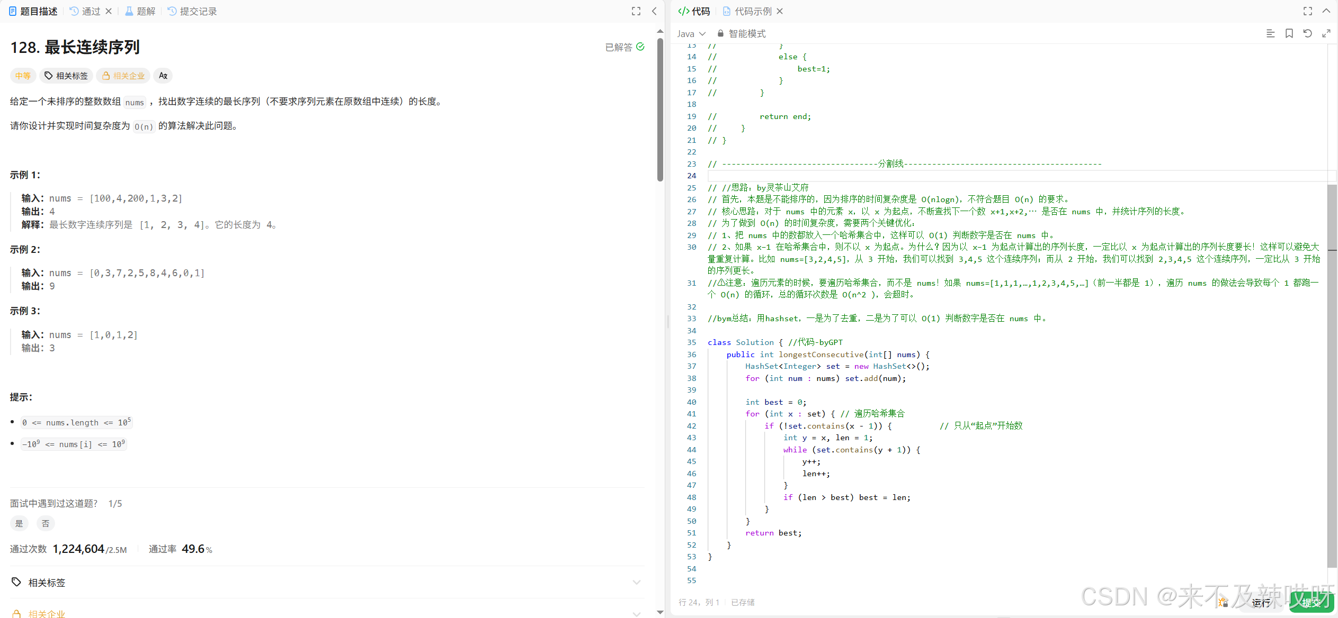Answer 是 for interview question
Viewport: 1338px width, 618px height.
19,523
